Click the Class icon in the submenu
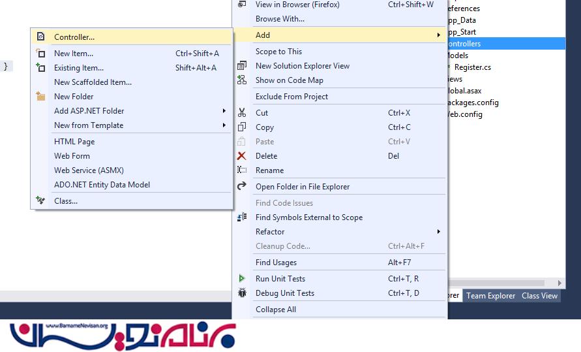The width and height of the screenshot is (581, 352). point(40,201)
